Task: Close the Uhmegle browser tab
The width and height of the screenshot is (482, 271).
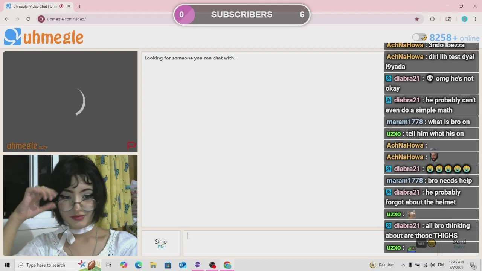Action: (x=69, y=6)
